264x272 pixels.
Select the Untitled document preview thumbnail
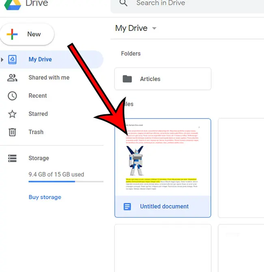[x=162, y=157]
